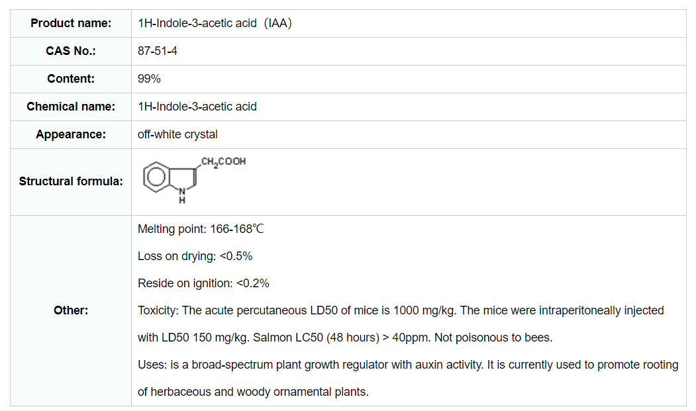Click the line beginning "Uses:"
Image resolution: width=696 pixels, height=411 pixels.
pyautogui.click(x=407, y=365)
